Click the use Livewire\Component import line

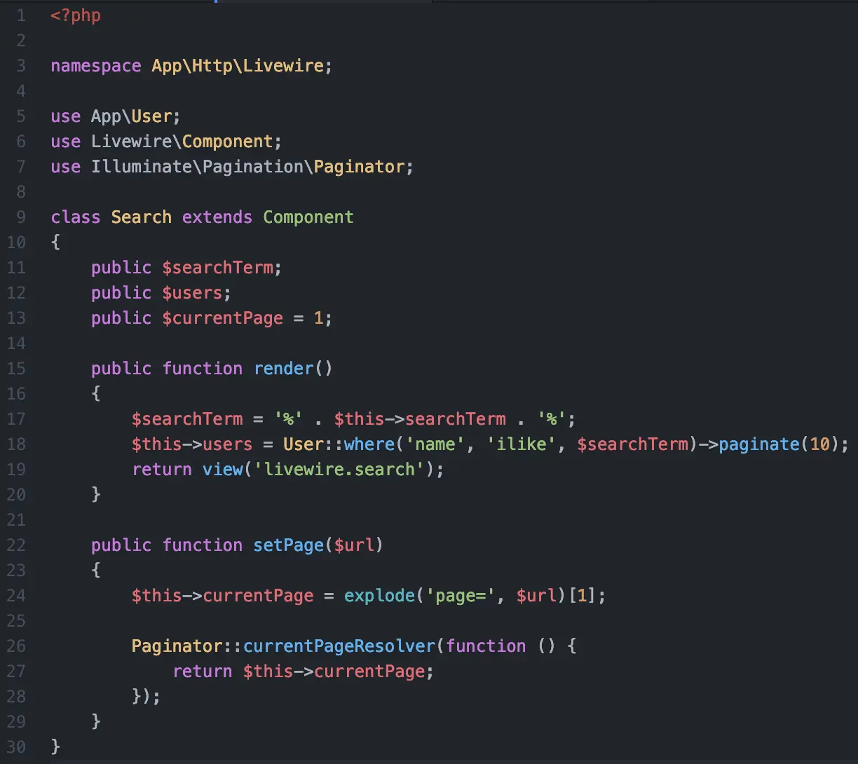click(x=166, y=142)
